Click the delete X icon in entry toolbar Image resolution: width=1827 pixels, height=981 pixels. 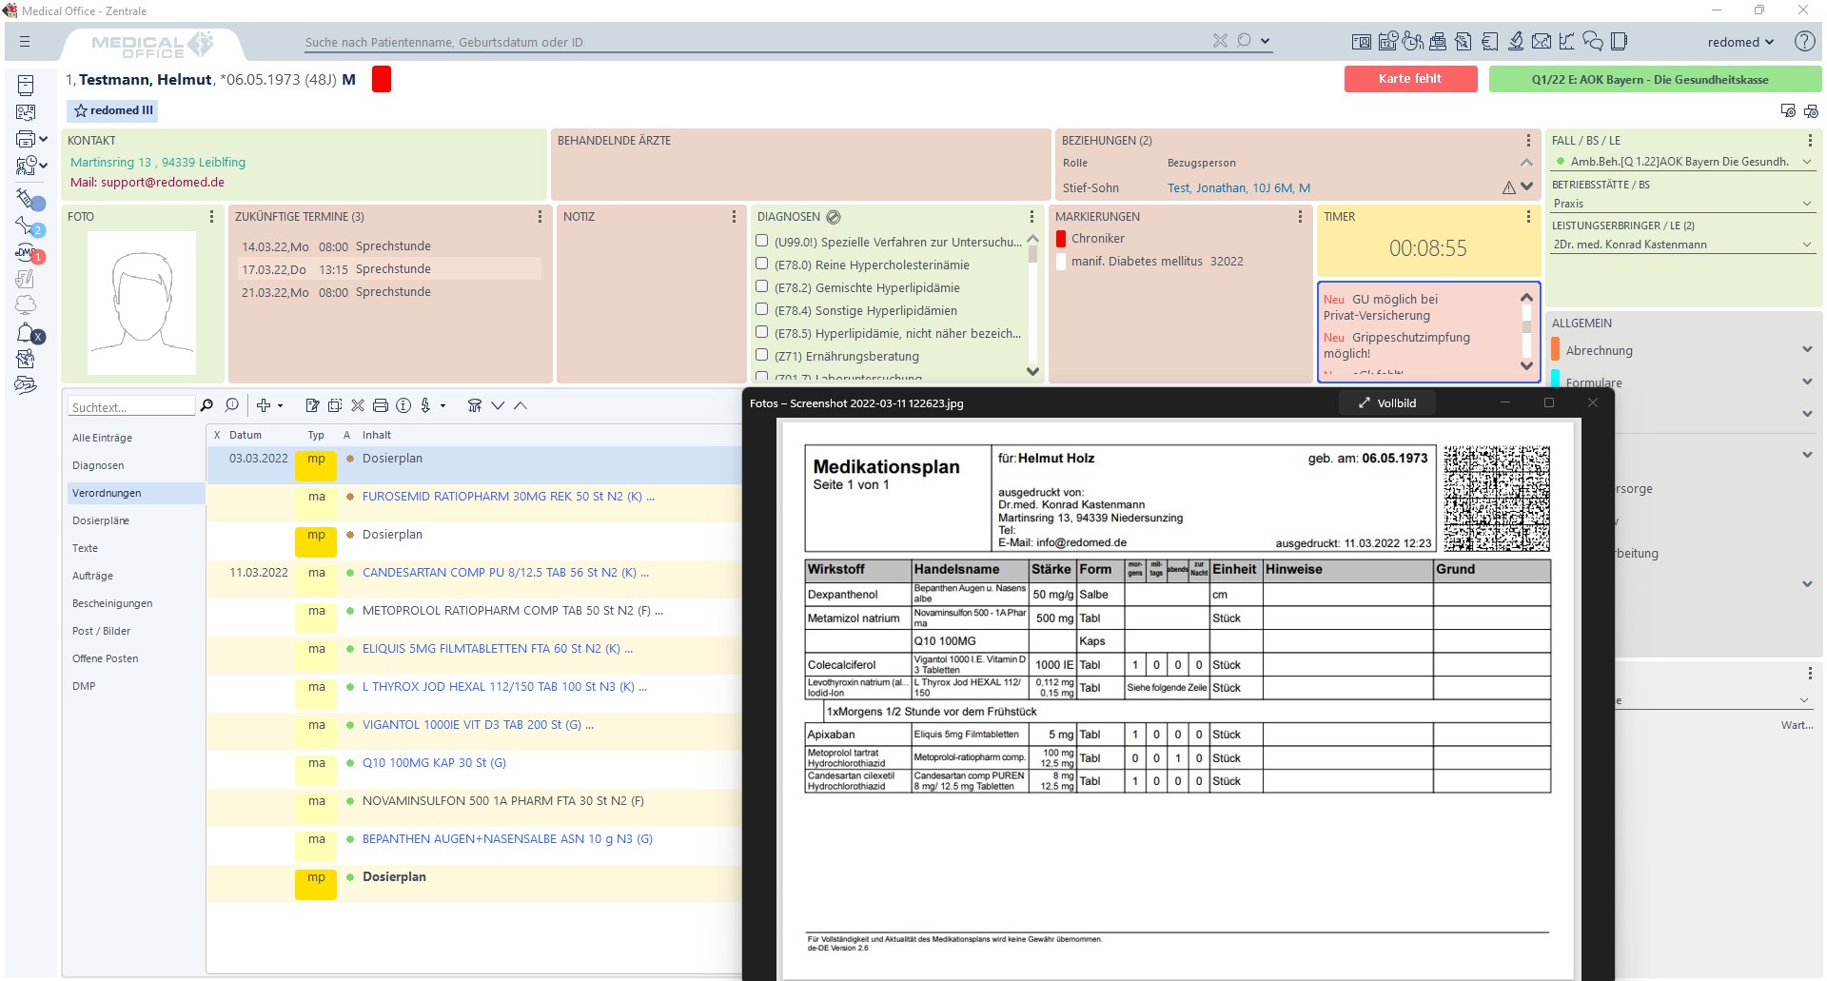[x=358, y=405]
